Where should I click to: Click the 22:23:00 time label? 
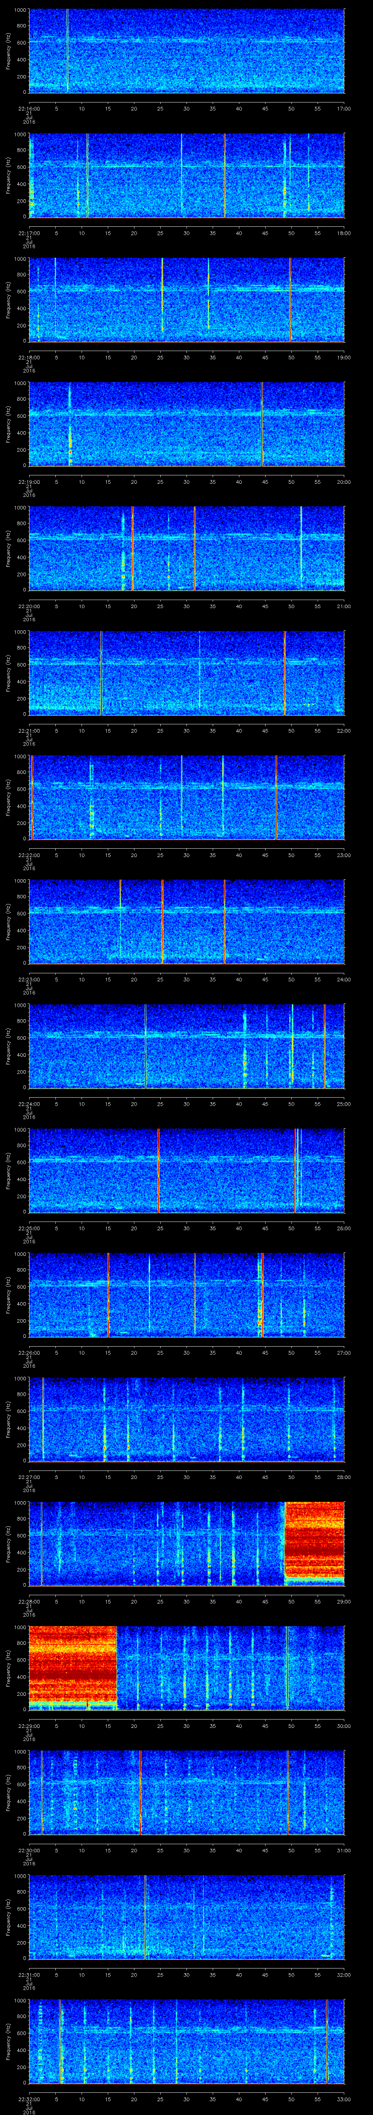29,979
